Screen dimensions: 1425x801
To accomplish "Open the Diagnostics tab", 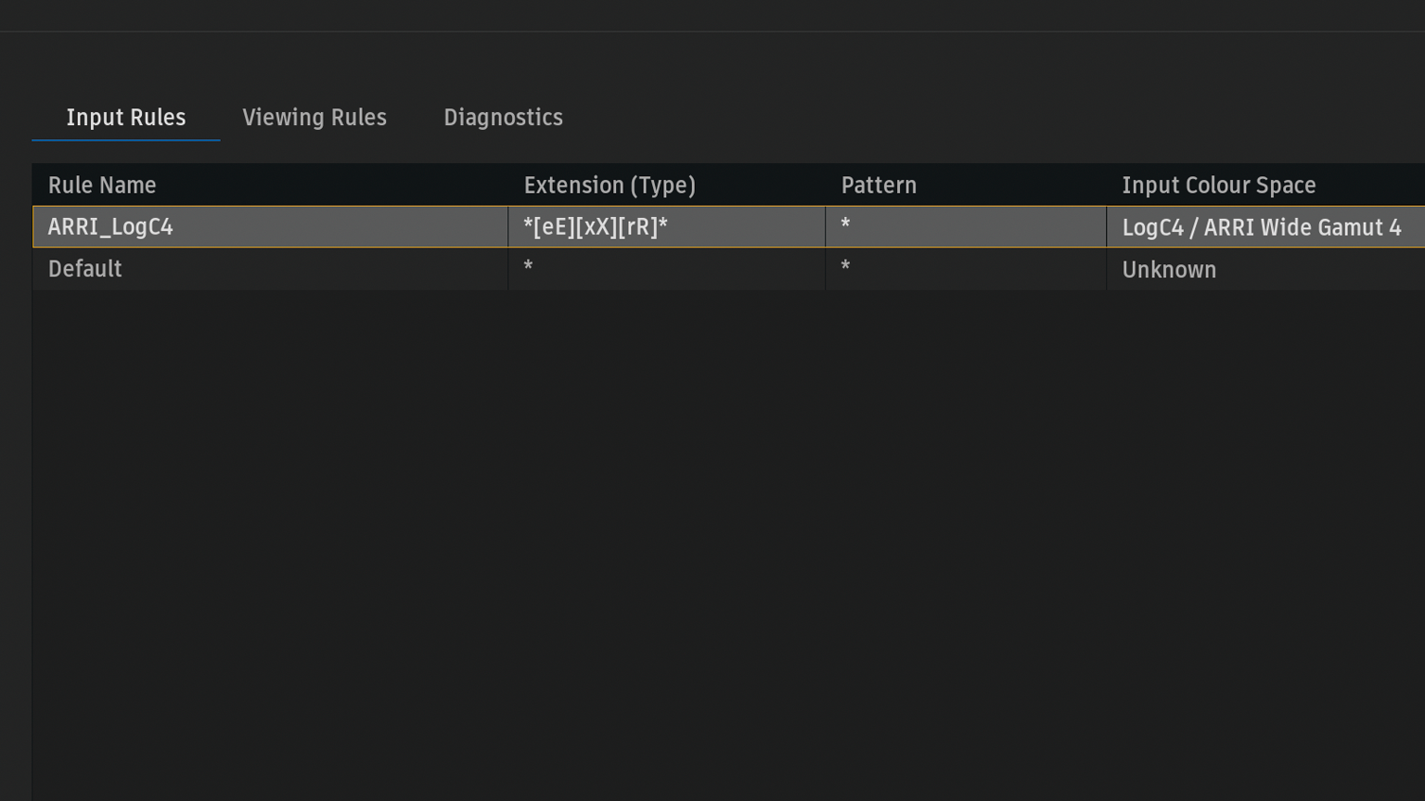I will (503, 118).
